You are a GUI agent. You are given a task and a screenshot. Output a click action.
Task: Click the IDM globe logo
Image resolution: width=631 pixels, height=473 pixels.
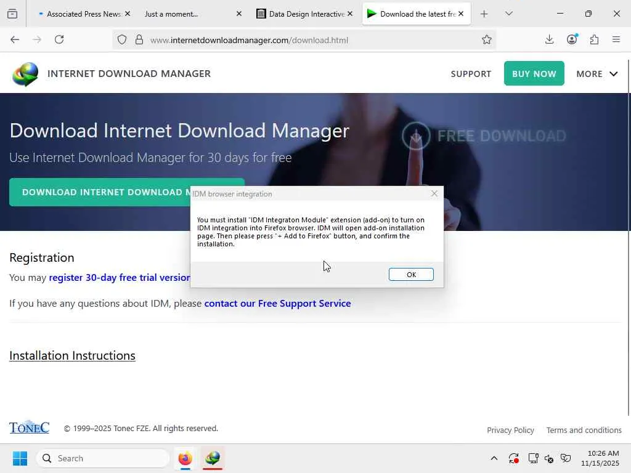[25, 74]
